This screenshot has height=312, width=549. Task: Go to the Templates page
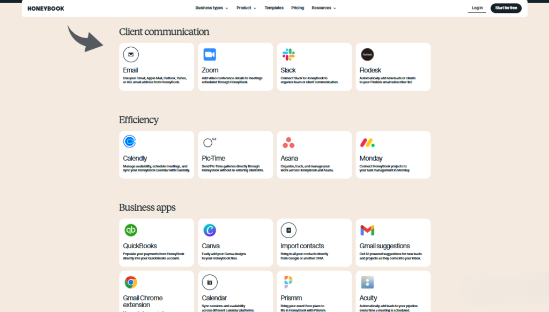tap(274, 8)
